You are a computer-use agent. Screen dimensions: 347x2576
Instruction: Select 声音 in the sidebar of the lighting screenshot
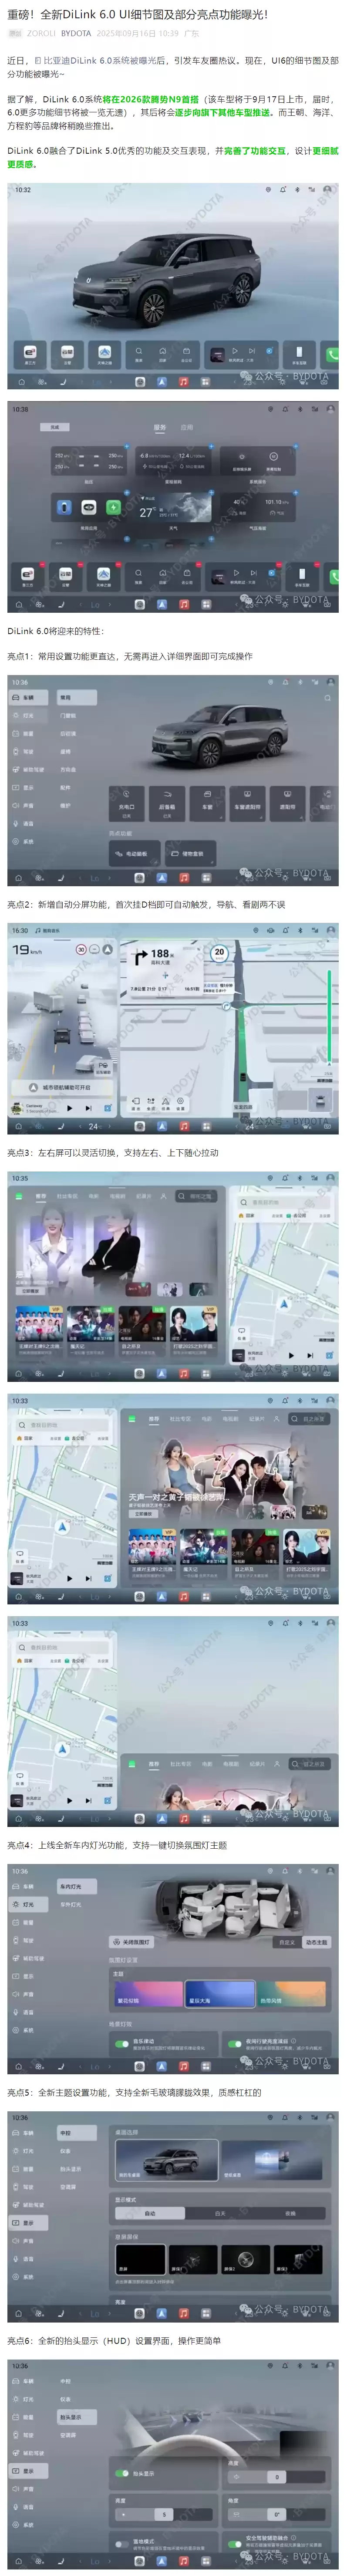28,1994
